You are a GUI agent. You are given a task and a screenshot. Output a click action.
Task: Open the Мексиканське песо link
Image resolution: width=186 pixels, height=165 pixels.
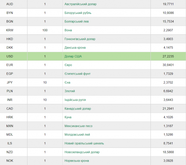coord(78,126)
